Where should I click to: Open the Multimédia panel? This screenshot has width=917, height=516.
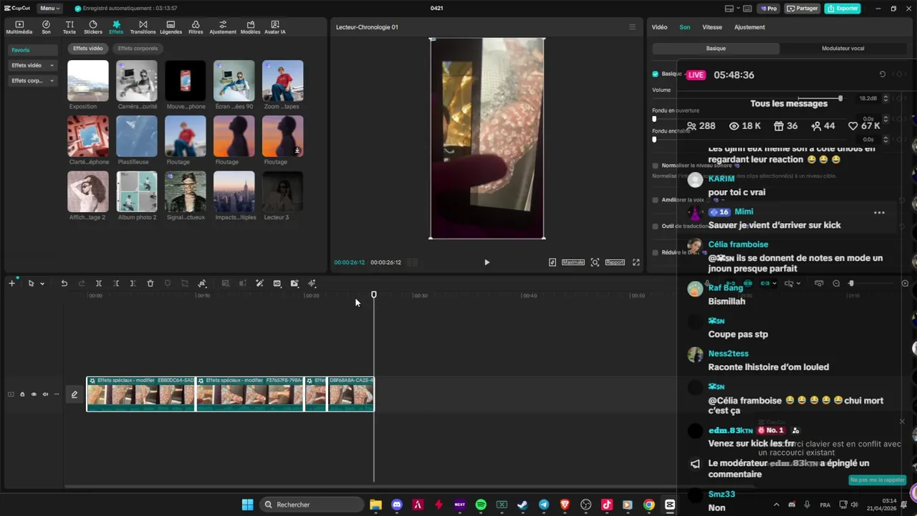19,27
